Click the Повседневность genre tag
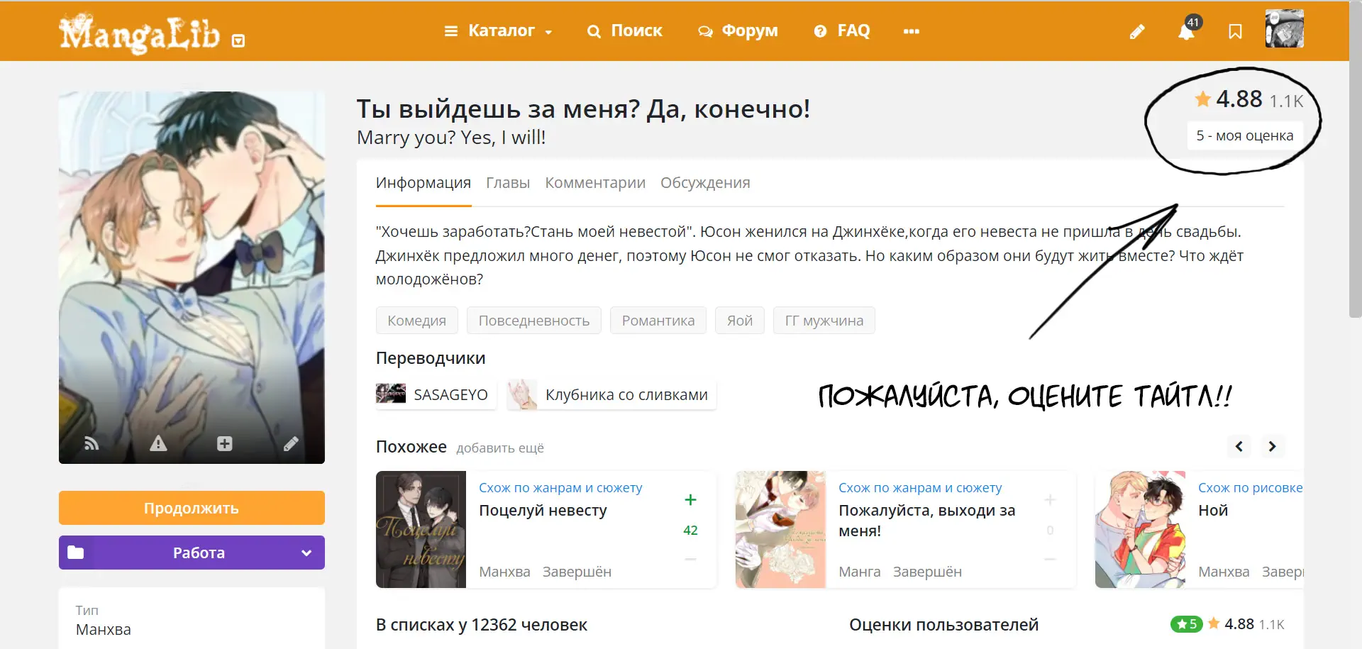 click(x=534, y=321)
